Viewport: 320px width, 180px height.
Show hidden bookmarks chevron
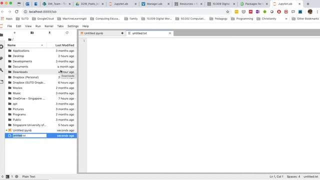tap(286, 18)
